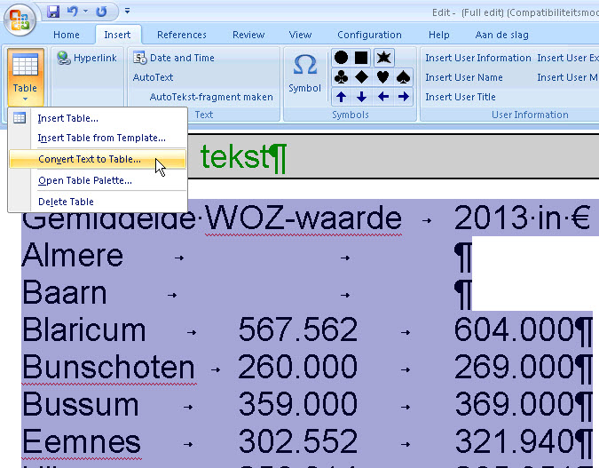Click Insert User Name
Screen dimensions: 599x468
pos(464,77)
